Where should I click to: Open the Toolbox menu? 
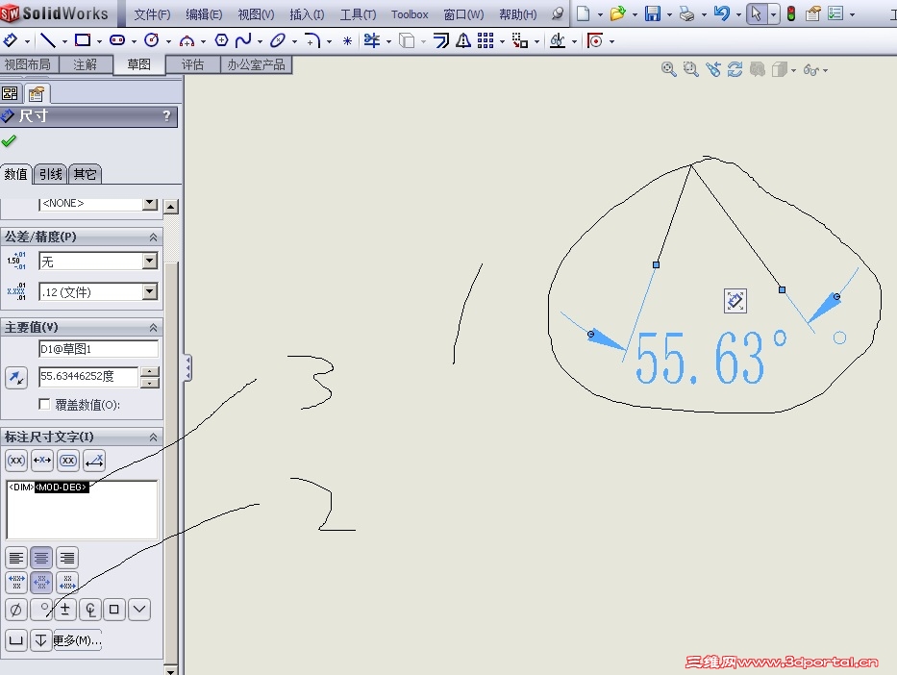coord(410,14)
